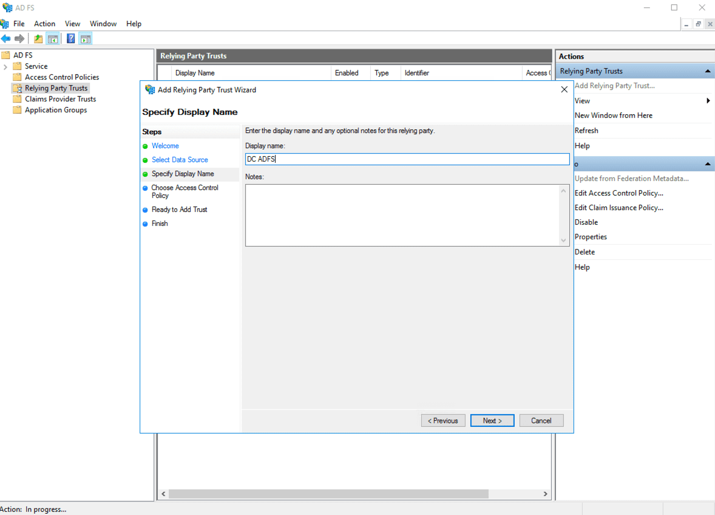Toggle the Show/Hide Console Tree toolbar icon
Image resolution: width=715 pixels, height=515 pixels.
point(52,38)
